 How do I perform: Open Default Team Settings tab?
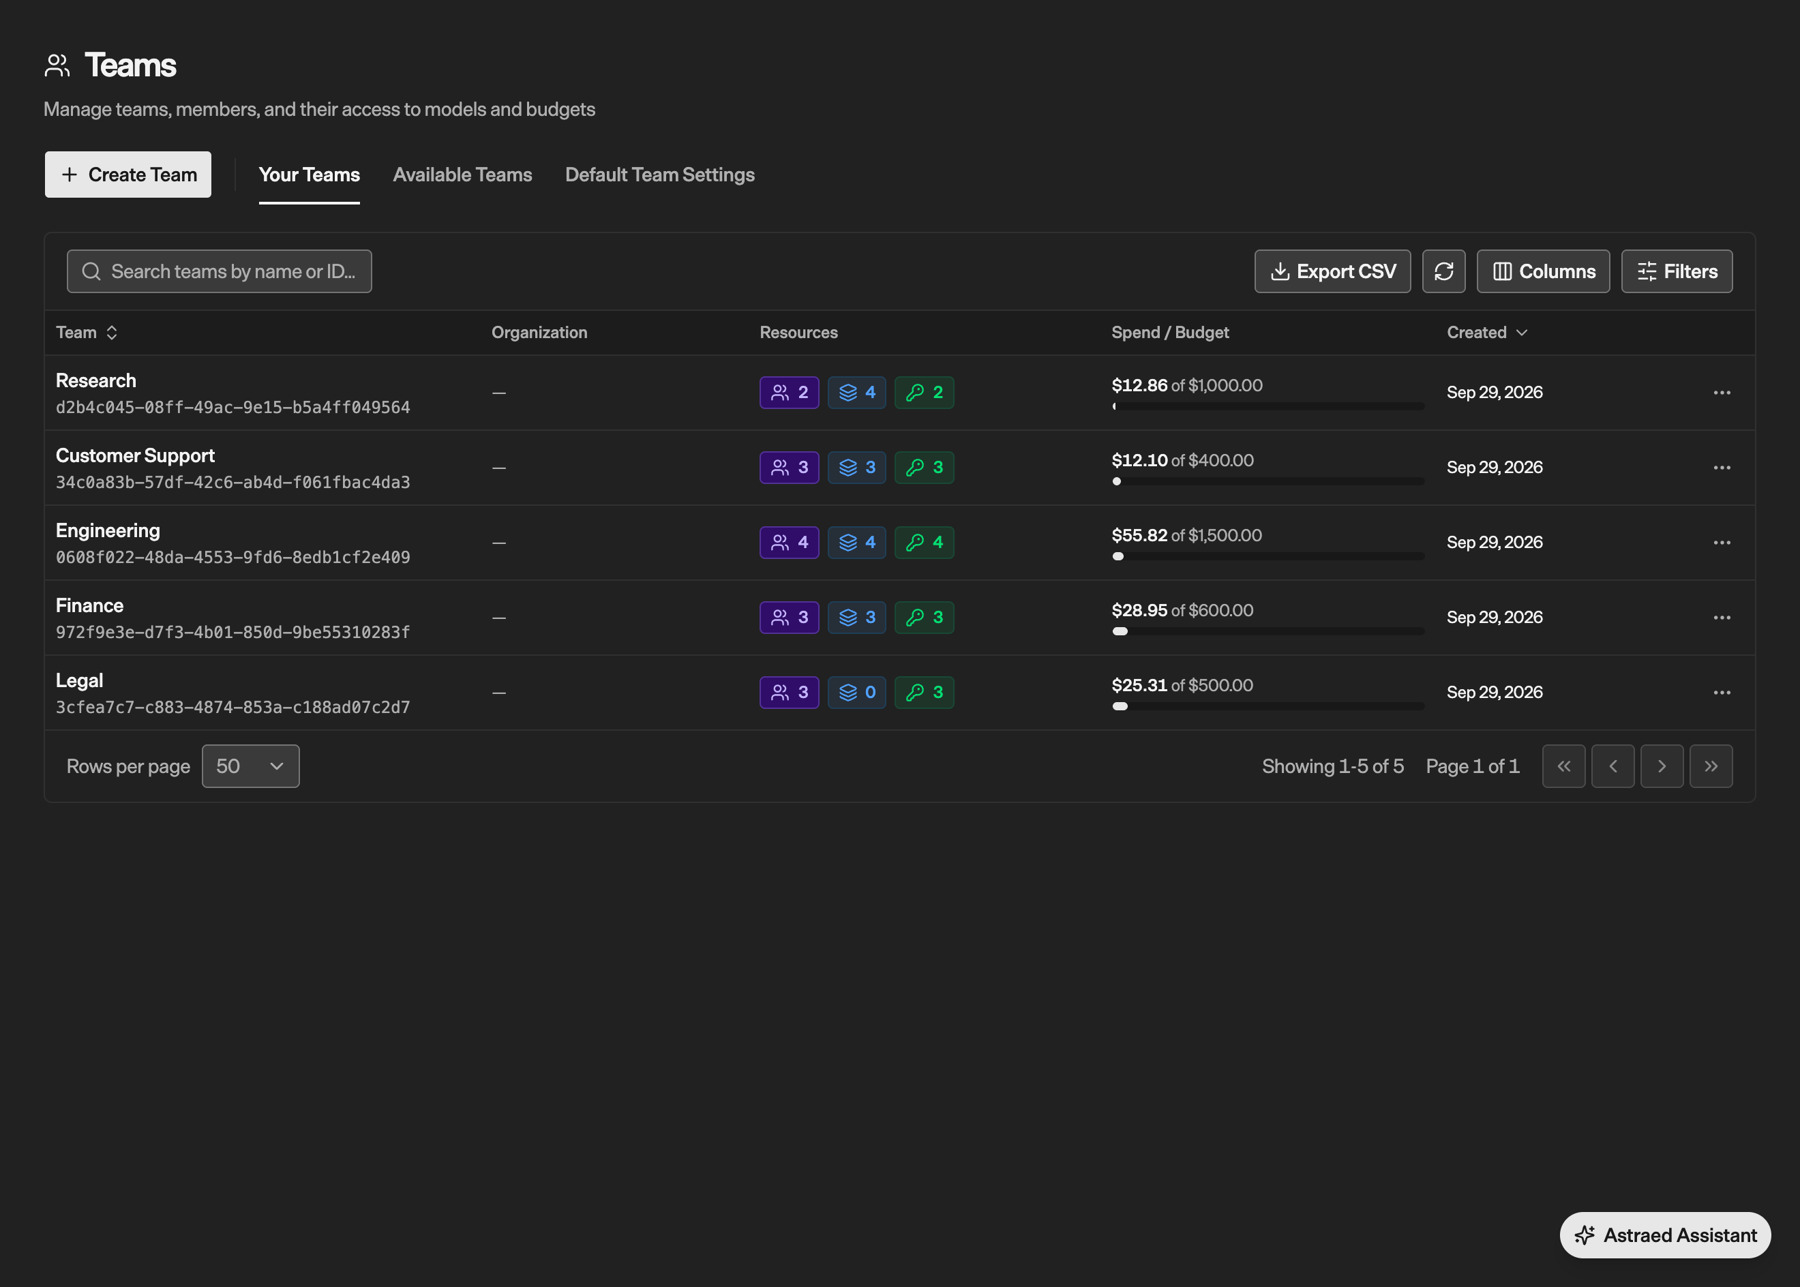(x=659, y=175)
